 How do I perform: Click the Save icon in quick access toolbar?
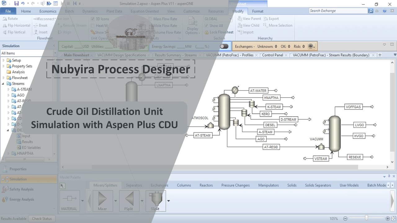pyautogui.click(x=16, y=3)
